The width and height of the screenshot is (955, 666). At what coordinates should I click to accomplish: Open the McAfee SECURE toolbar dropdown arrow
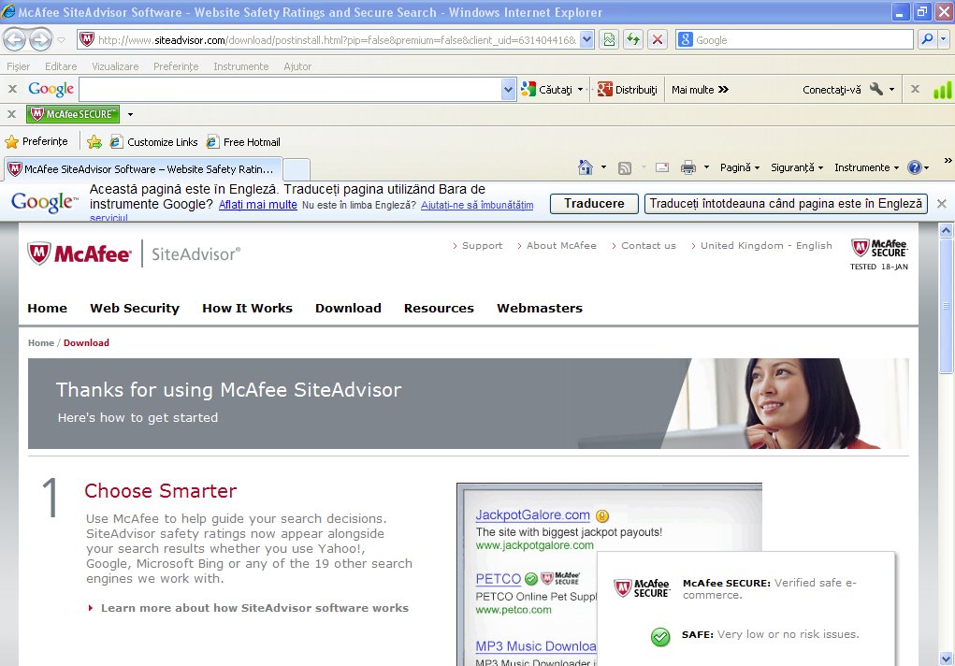[x=130, y=114]
